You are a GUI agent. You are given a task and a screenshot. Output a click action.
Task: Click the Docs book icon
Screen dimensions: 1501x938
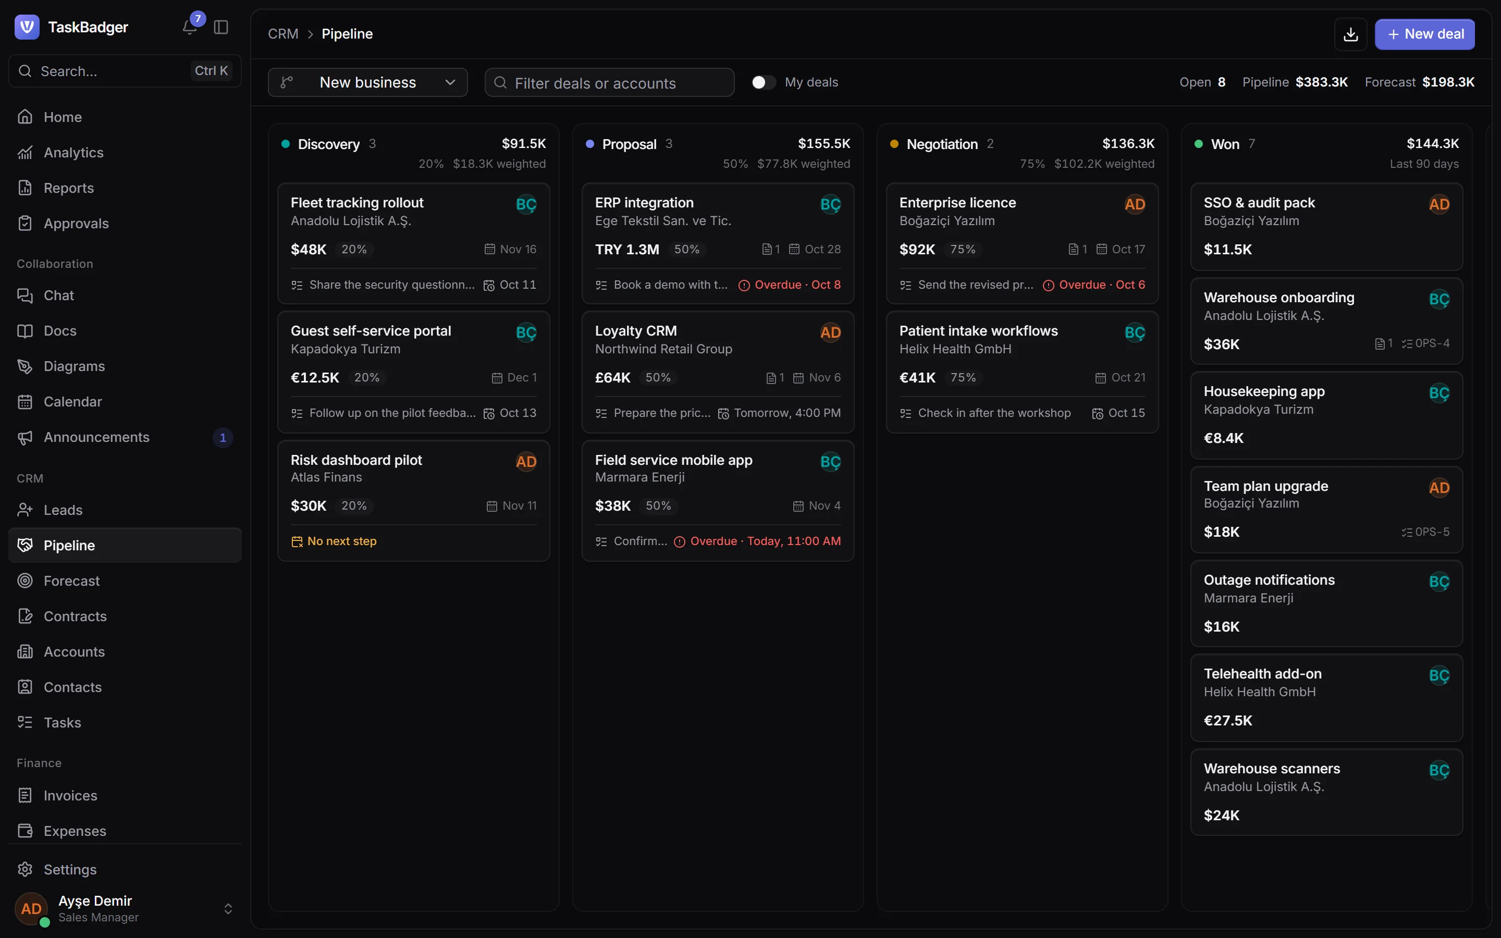(25, 331)
